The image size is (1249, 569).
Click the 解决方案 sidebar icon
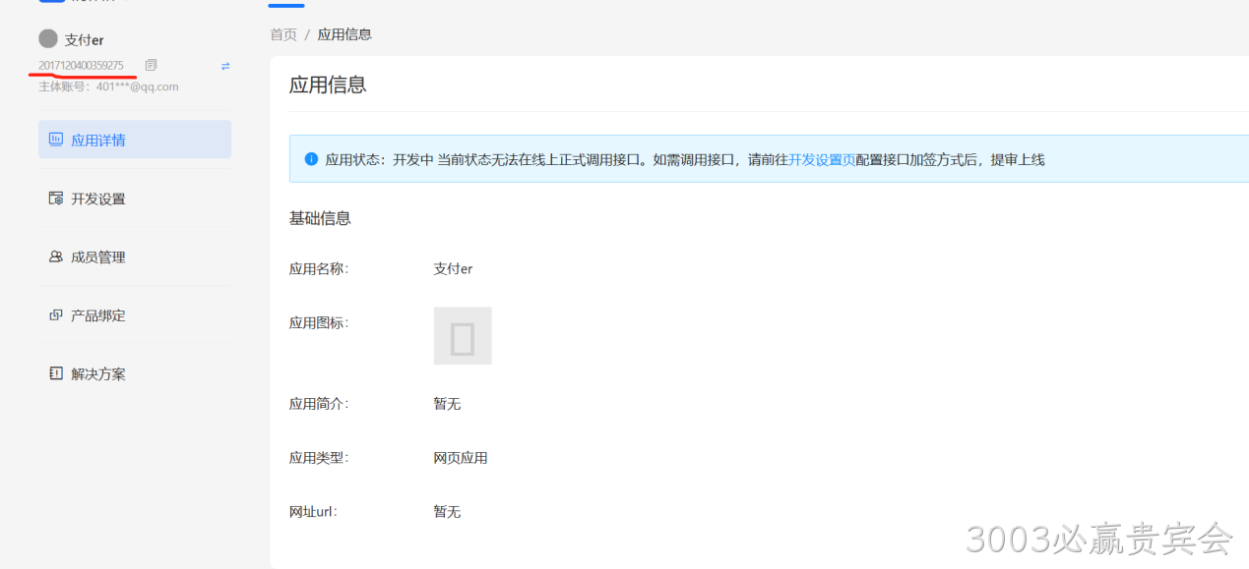pyautogui.click(x=56, y=373)
